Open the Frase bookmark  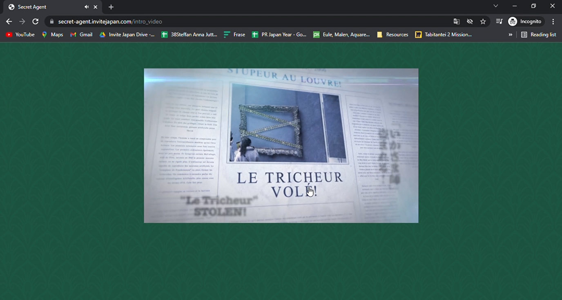point(234,35)
